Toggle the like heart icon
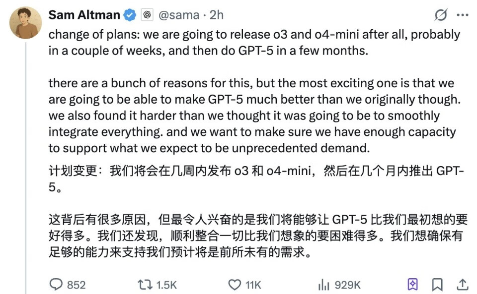The width and height of the screenshot is (477, 294). (234, 284)
